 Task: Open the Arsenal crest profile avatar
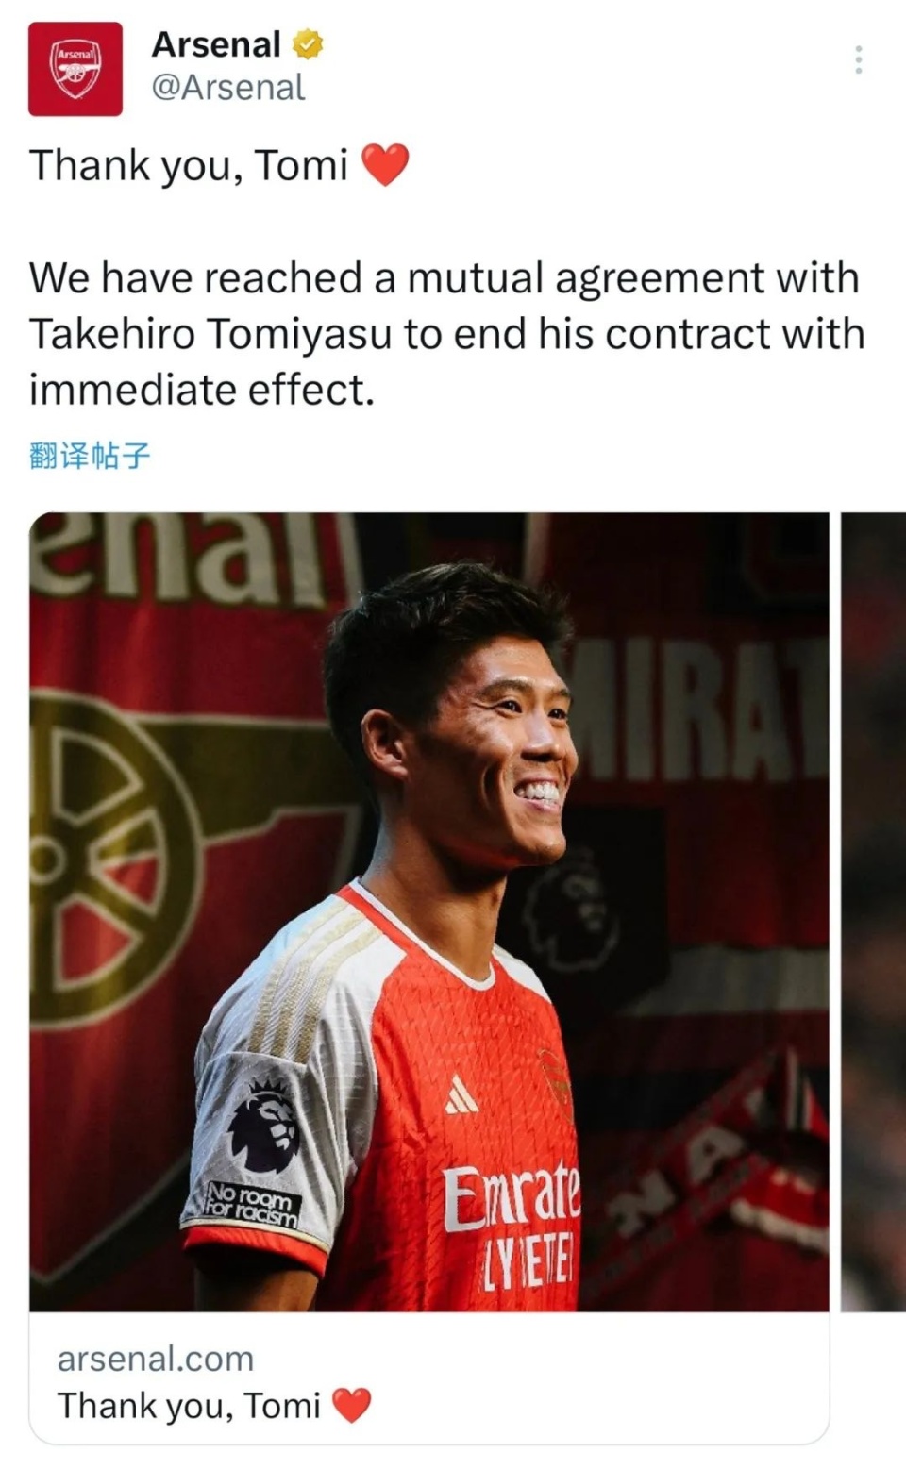(75, 69)
